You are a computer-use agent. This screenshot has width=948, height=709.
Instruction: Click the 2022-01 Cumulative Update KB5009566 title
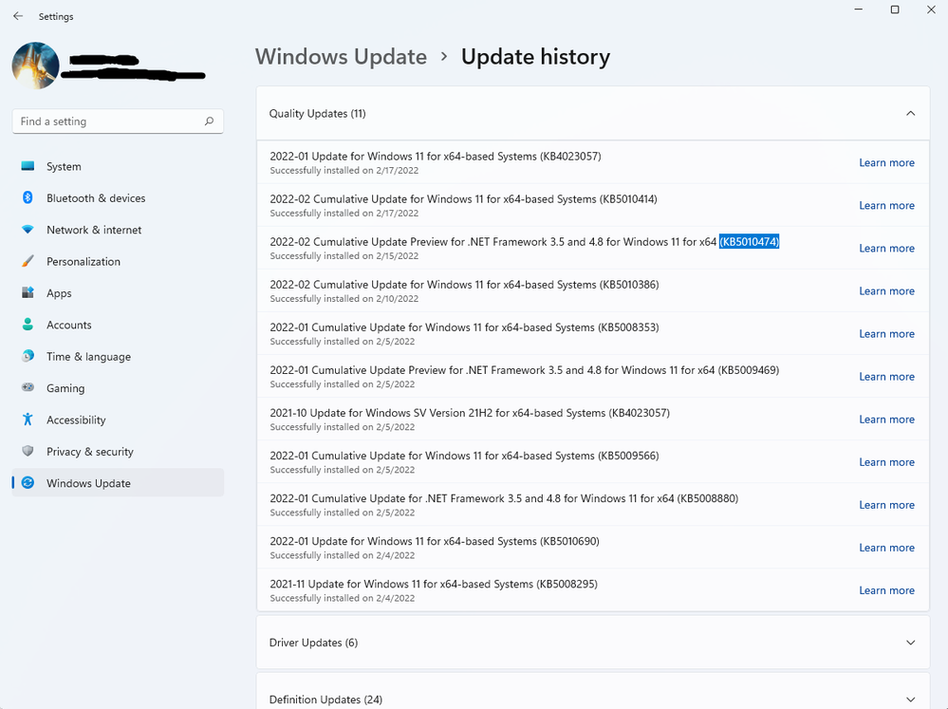(464, 456)
